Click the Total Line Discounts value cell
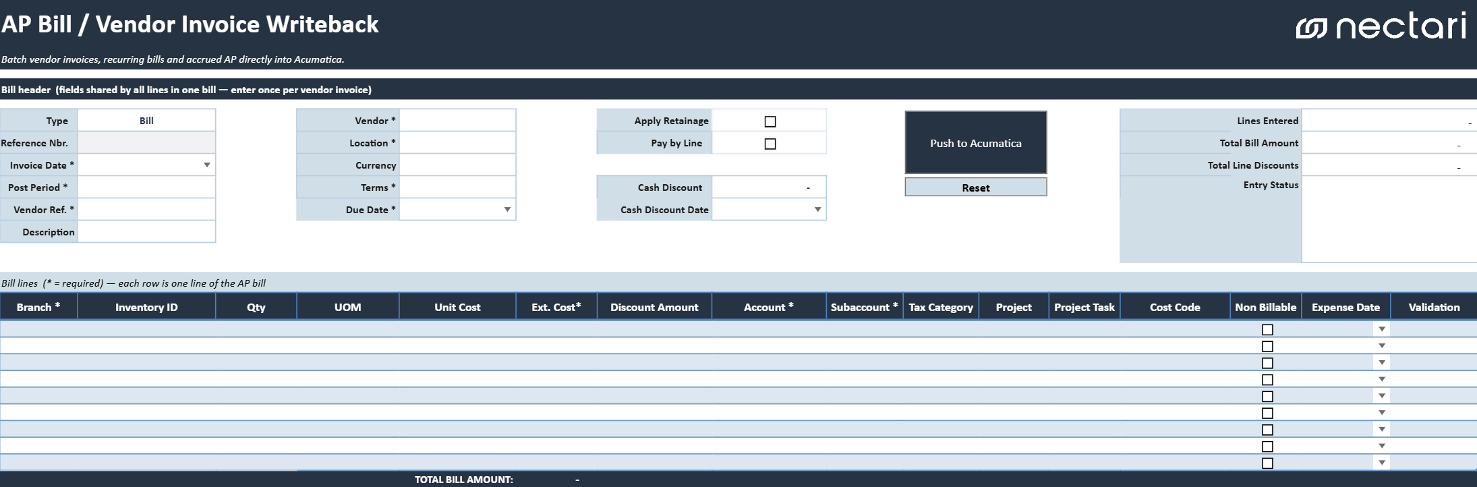This screenshot has width=1477, height=487. pyautogui.click(x=1389, y=165)
